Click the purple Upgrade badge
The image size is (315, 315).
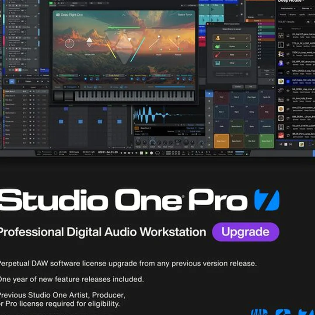245,232
